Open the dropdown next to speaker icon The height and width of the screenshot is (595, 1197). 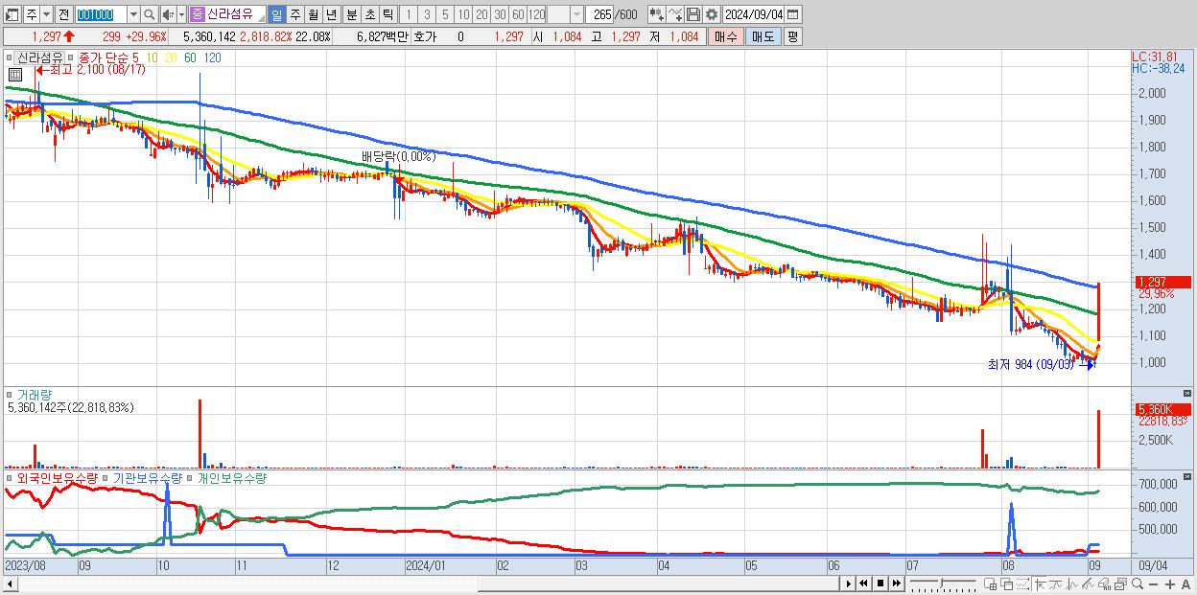pyautogui.click(x=181, y=15)
